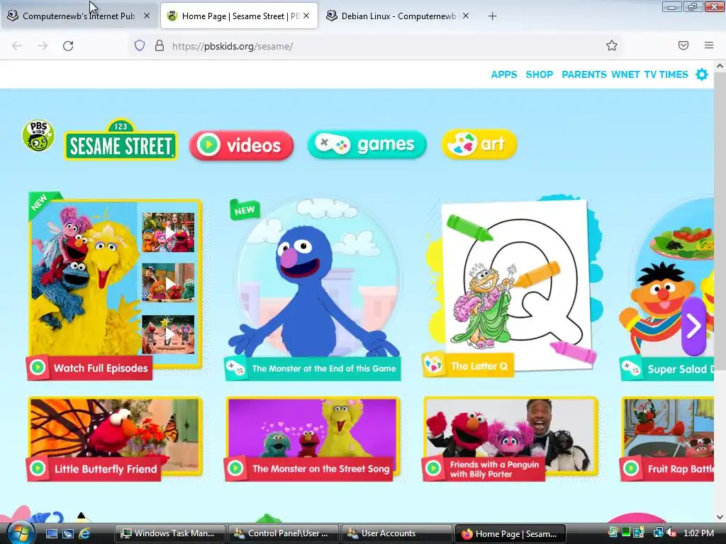Viewport: 726px width, 544px height.
Task: Click the red videos button
Action: click(x=241, y=145)
